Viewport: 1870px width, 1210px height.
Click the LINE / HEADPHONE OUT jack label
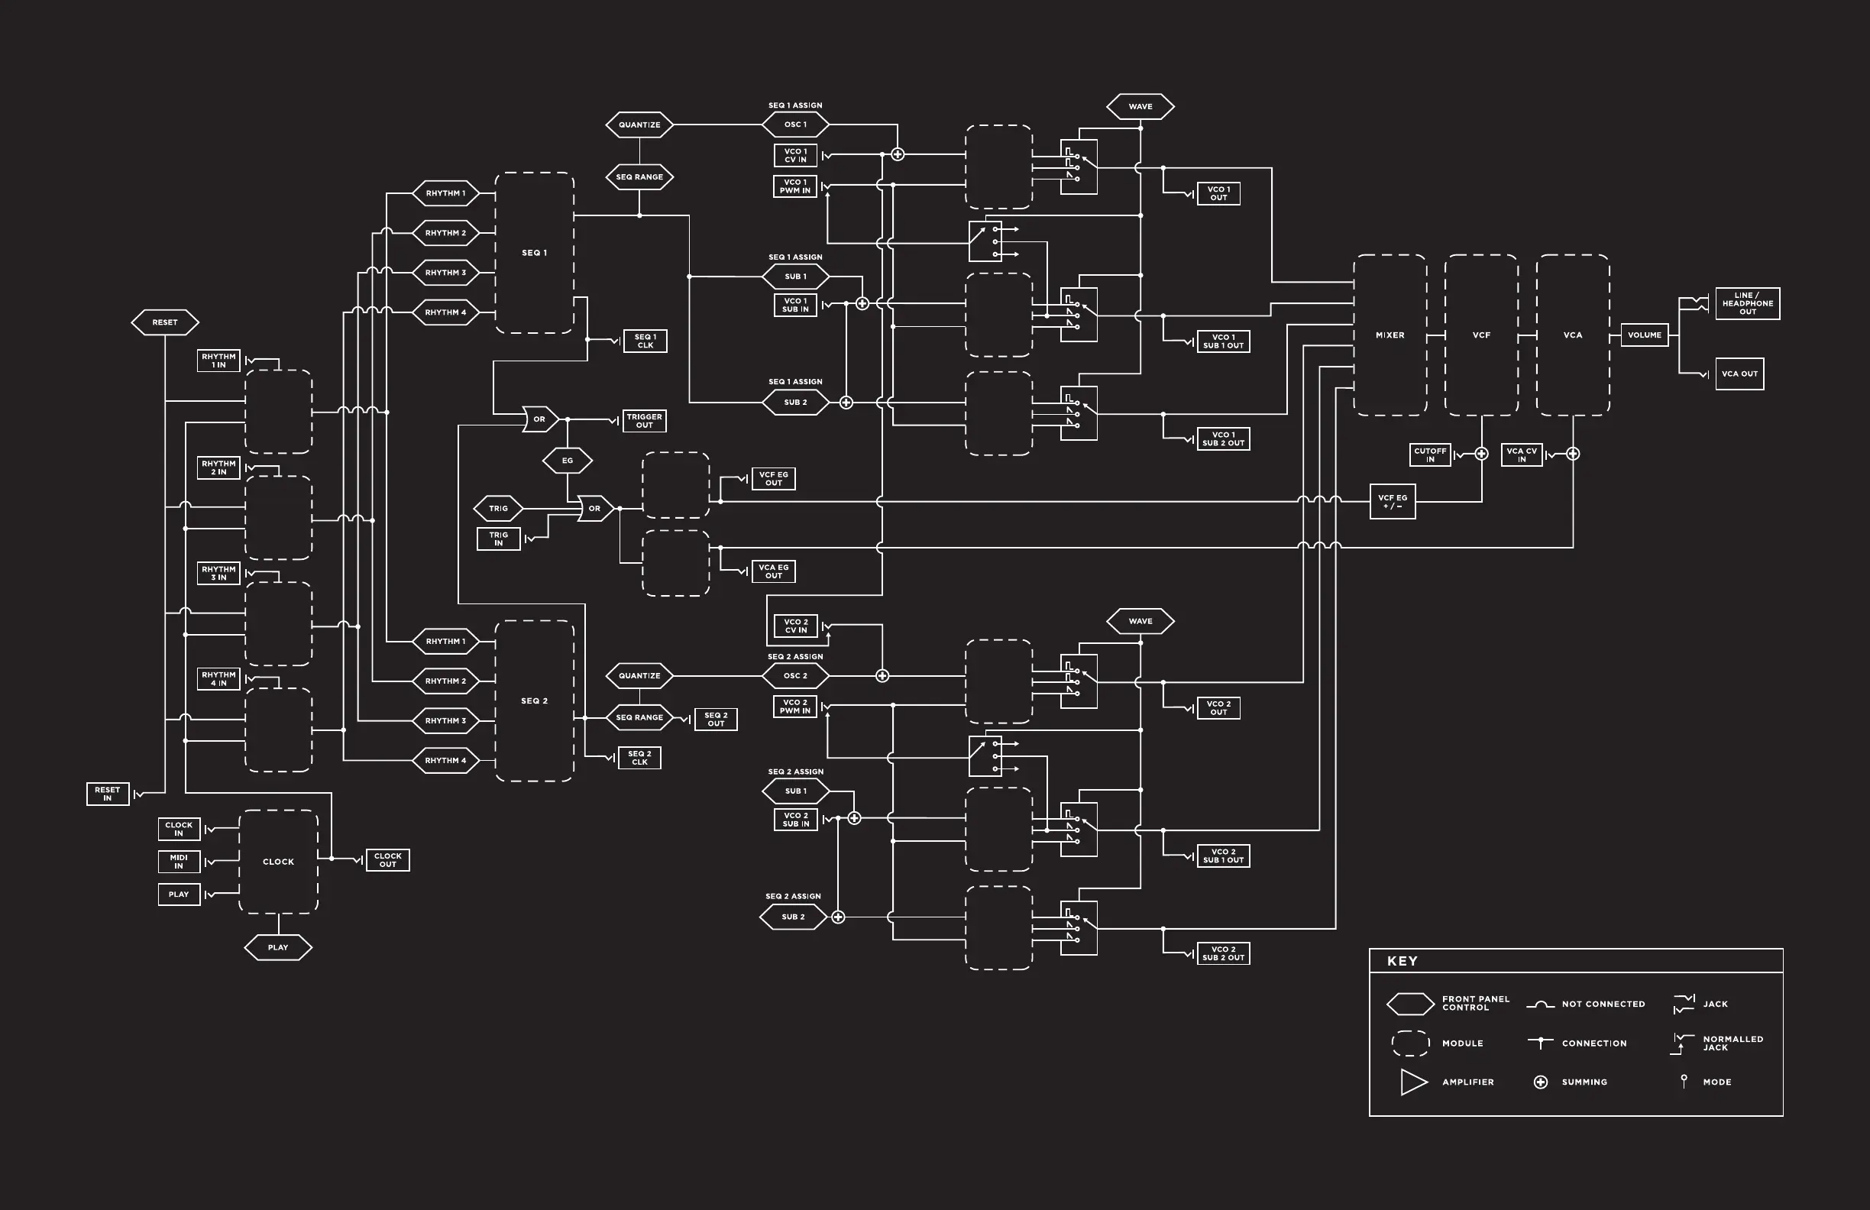(1748, 303)
